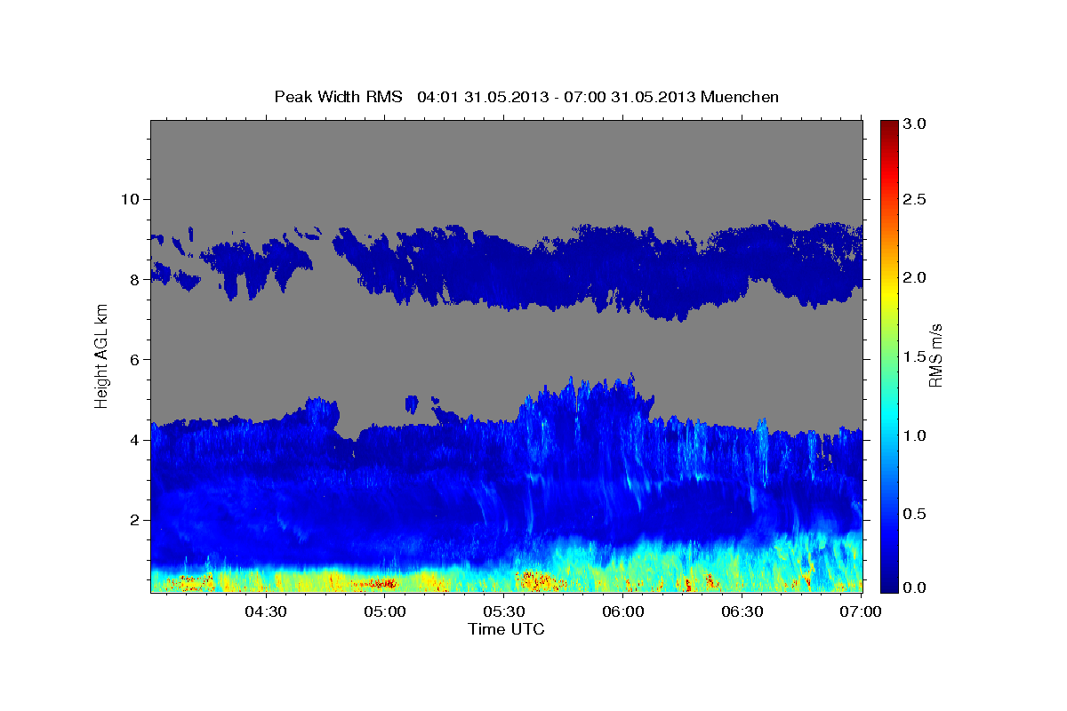Select the 'Muenchen' station name in title
This screenshot has height=711, width=1067.
(x=740, y=97)
